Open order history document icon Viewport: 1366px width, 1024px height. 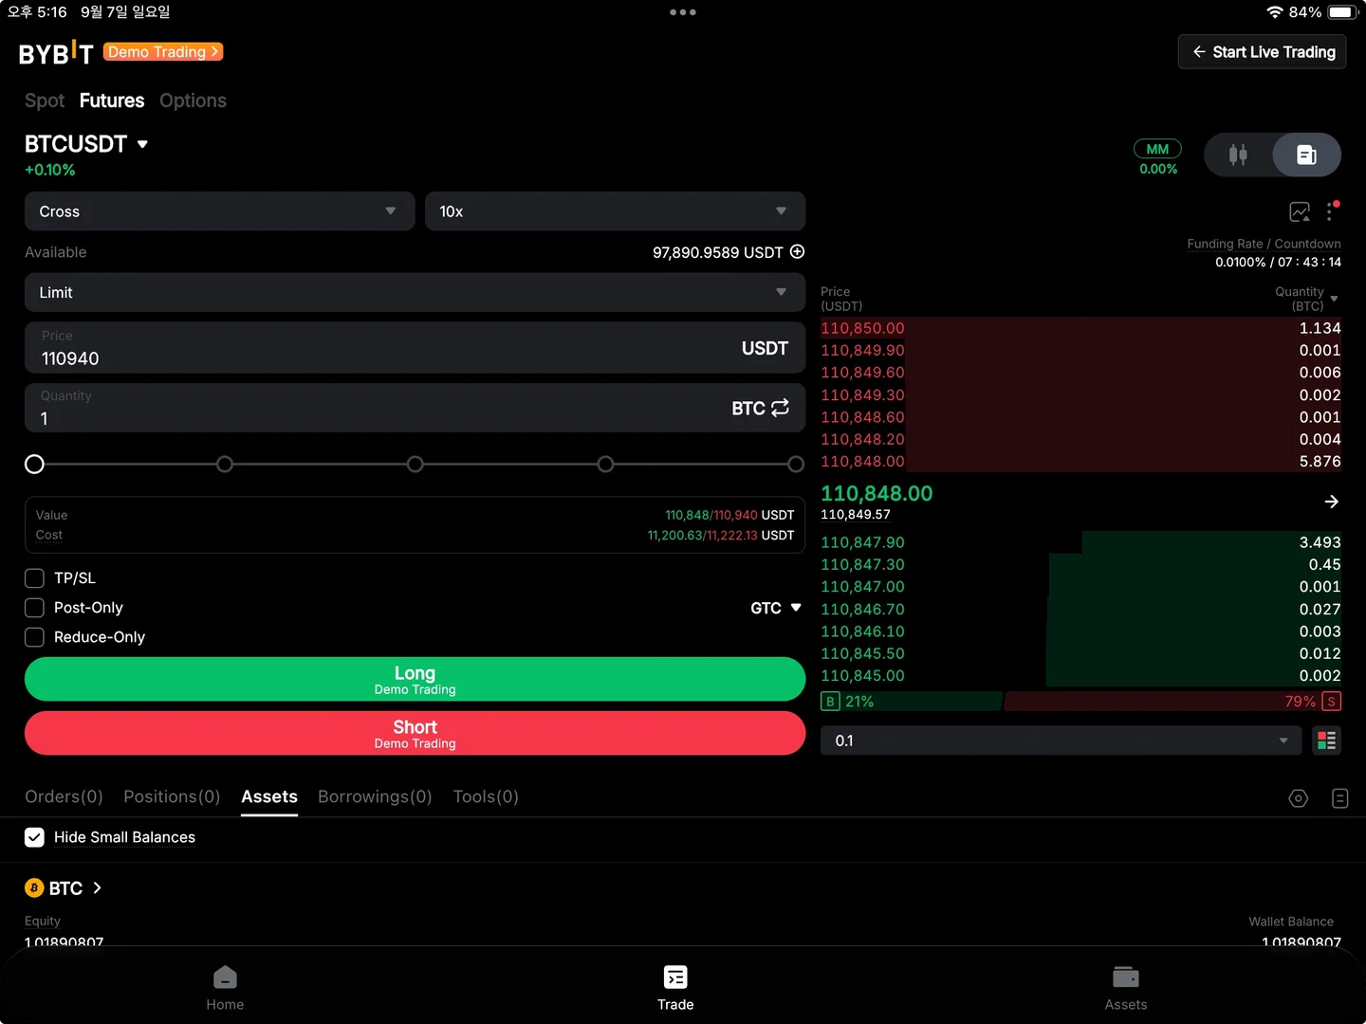pyautogui.click(x=1339, y=798)
